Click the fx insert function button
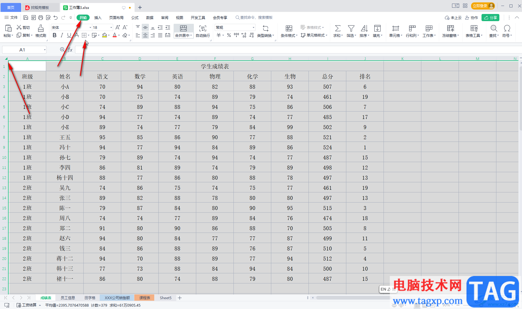The width and height of the screenshot is (522, 309). 70,50
